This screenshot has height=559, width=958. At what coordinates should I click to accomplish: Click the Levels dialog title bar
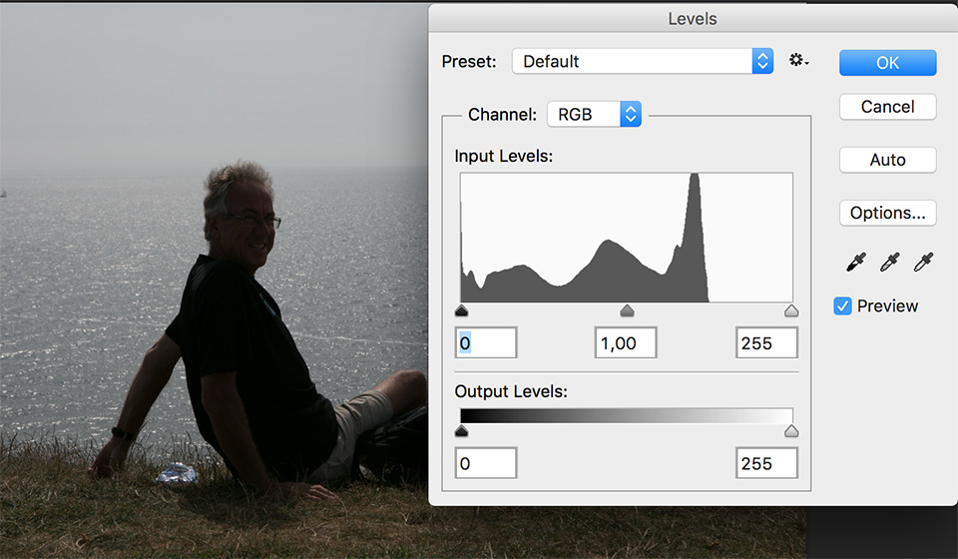693,18
